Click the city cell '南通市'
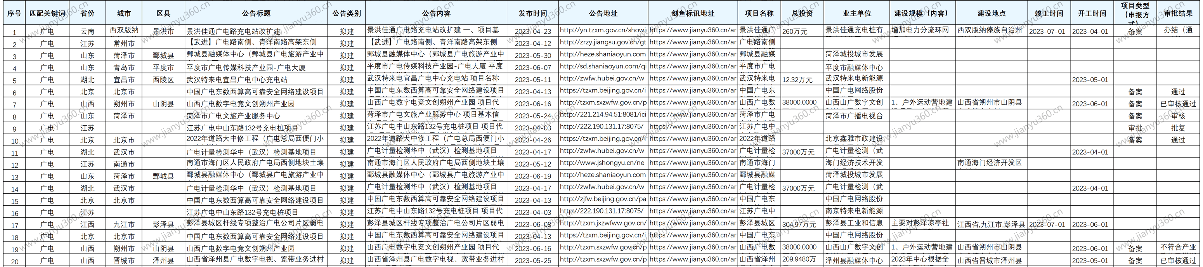The height and width of the screenshot is (267, 1203). pyautogui.click(x=124, y=164)
